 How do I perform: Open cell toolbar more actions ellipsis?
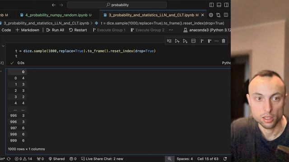click(216, 41)
